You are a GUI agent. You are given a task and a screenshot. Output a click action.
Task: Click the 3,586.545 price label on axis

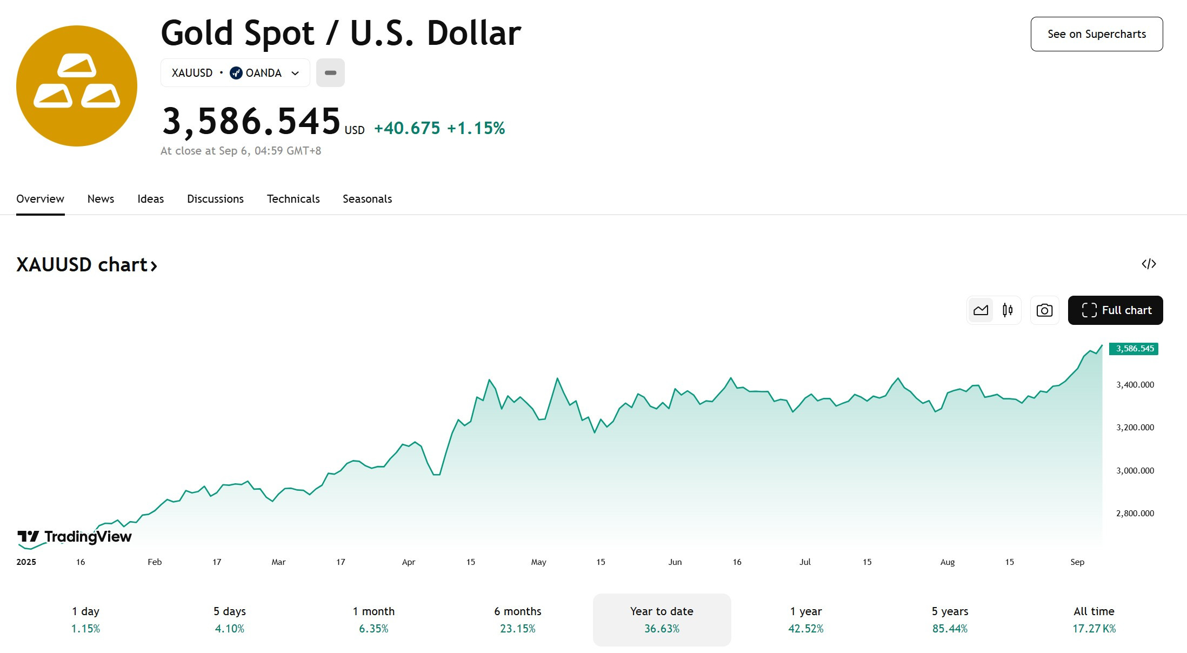1133,349
